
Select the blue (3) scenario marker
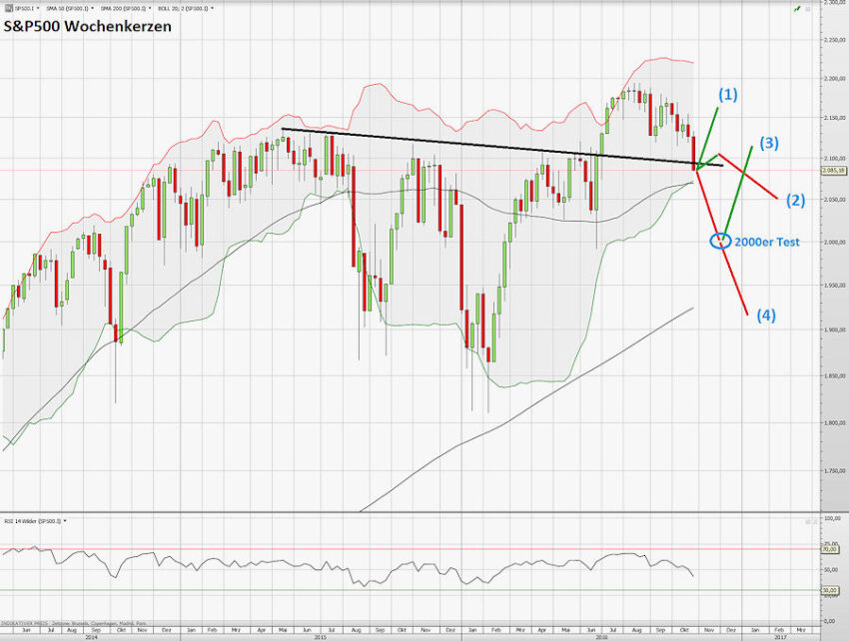pyautogui.click(x=768, y=143)
